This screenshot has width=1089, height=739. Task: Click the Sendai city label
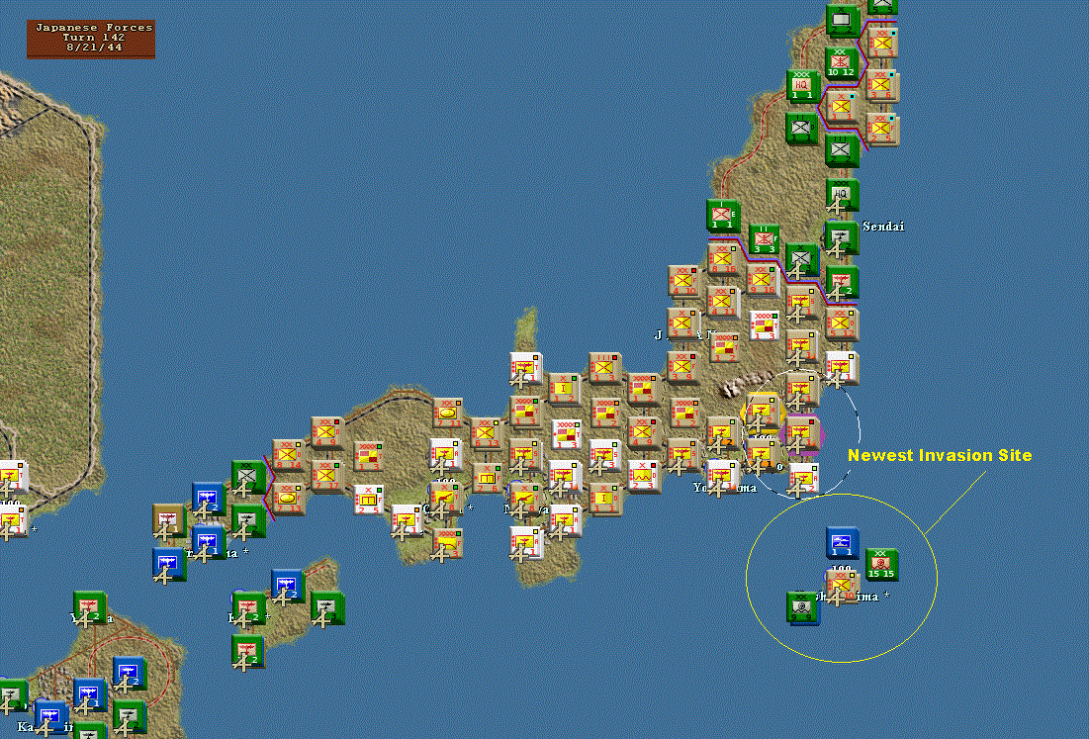pos(883,227)
